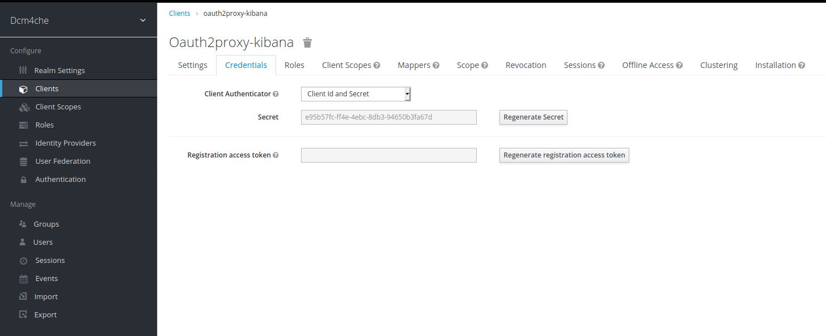
Task: Delete client via trash icon
Action: pos(307,42)
